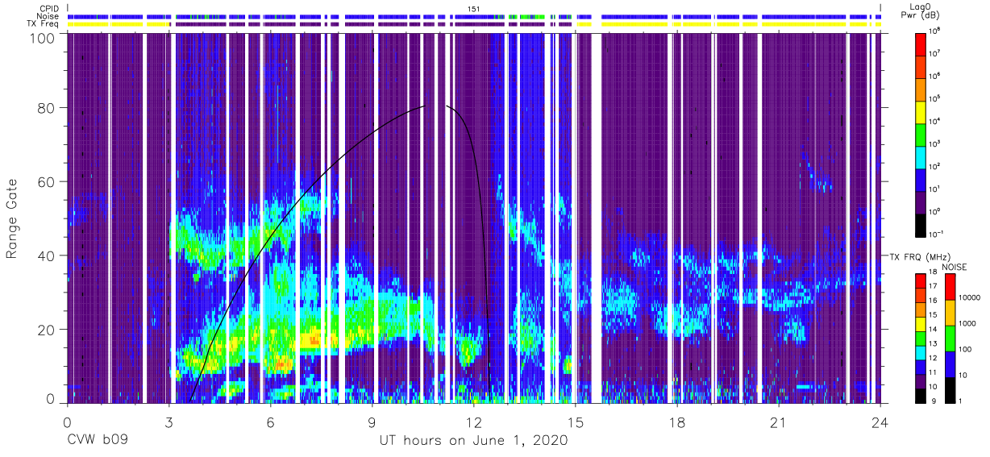The width and height of the screenshot is (990, 457).
Task: Click the '6' tick label on the time axis
Action: (271, 422)
